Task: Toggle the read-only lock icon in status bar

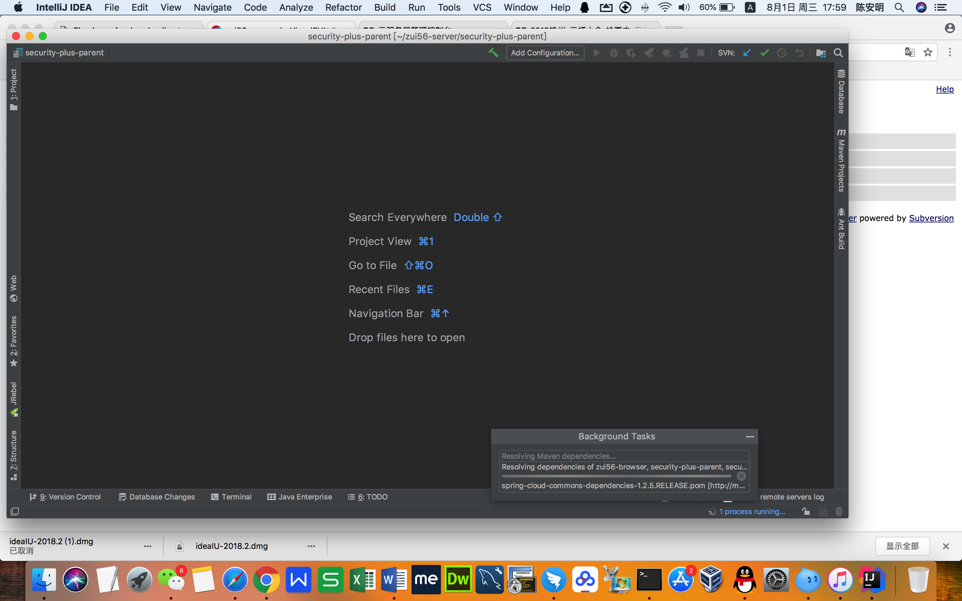Action: coord(806,512)
